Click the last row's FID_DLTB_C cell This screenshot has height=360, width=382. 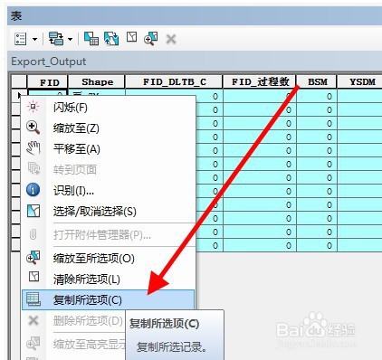point(210,245)
